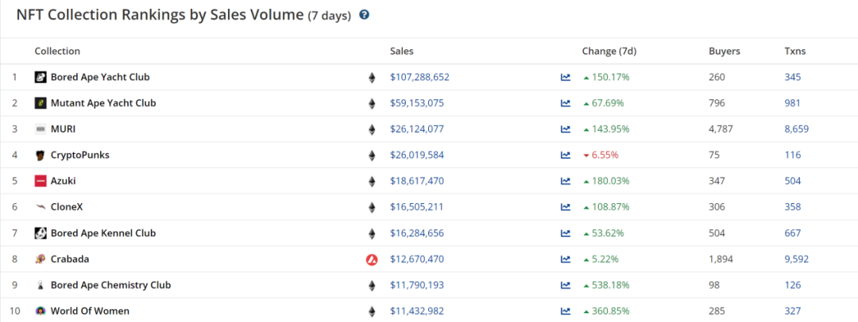
Task: Open the CloneX collection link
Action: (67, 207)
